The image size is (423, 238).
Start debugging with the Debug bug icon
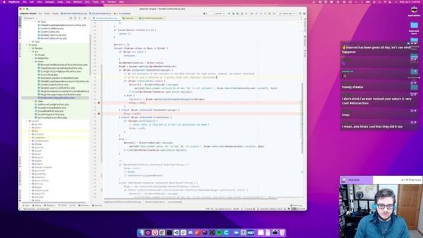pyautogui.click(x=233, y=13)
